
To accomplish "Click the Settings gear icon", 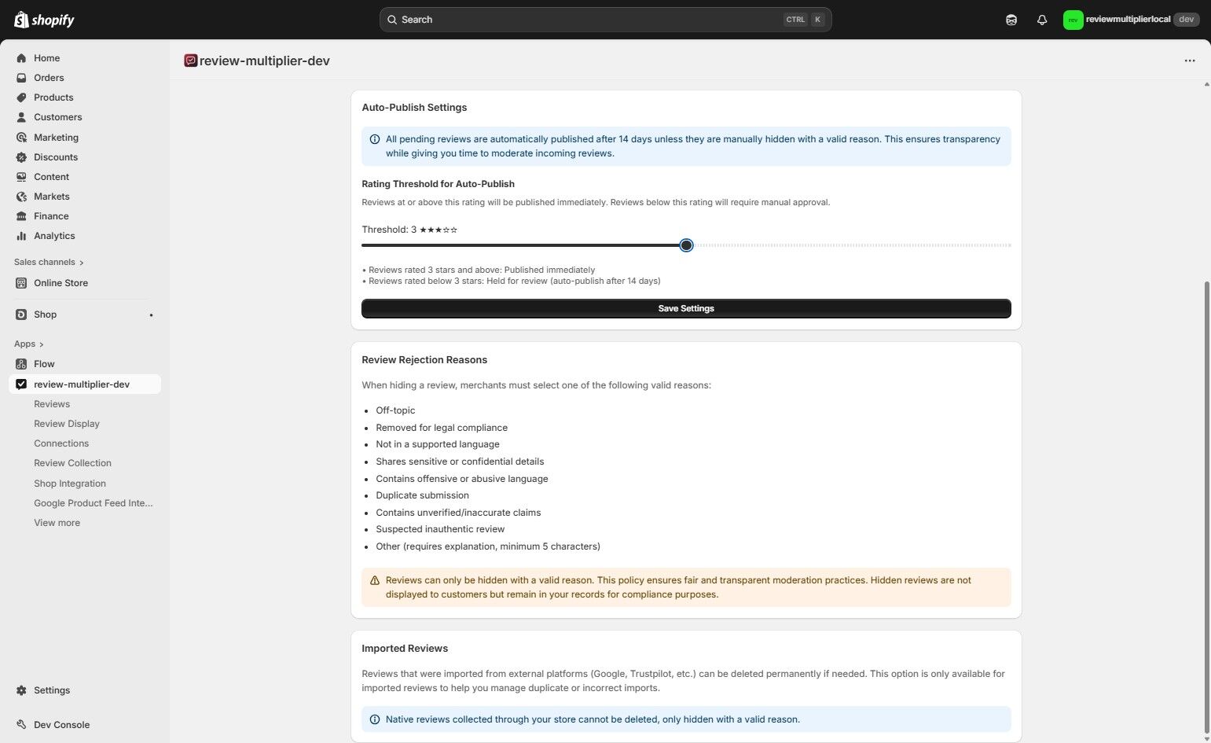I will tap(21, 690).
